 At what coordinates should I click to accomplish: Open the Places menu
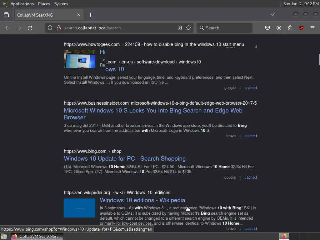click(44, 4)
